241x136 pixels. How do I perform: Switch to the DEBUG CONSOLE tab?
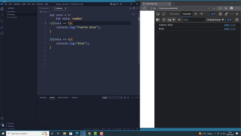click(x=63, y=97)
